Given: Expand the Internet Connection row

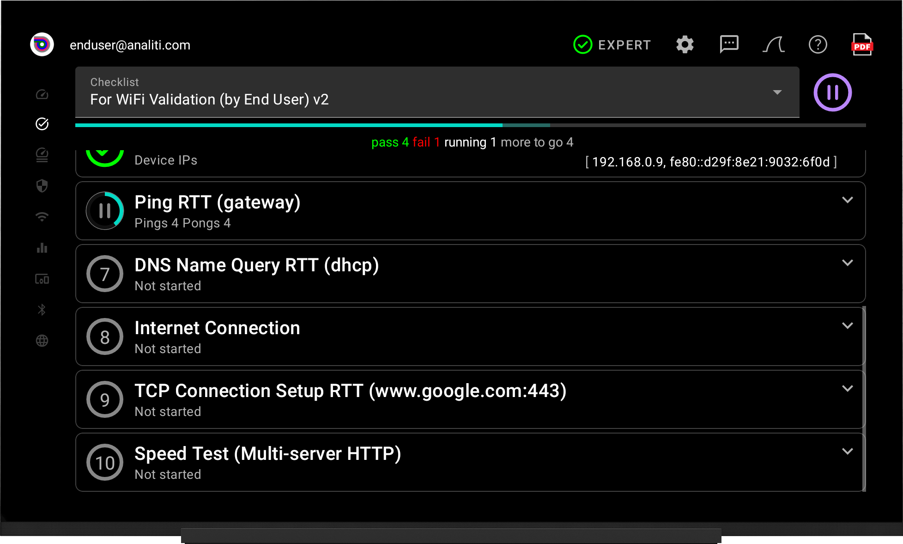Looking at the screenshot, I should click(x=848, y=325).
